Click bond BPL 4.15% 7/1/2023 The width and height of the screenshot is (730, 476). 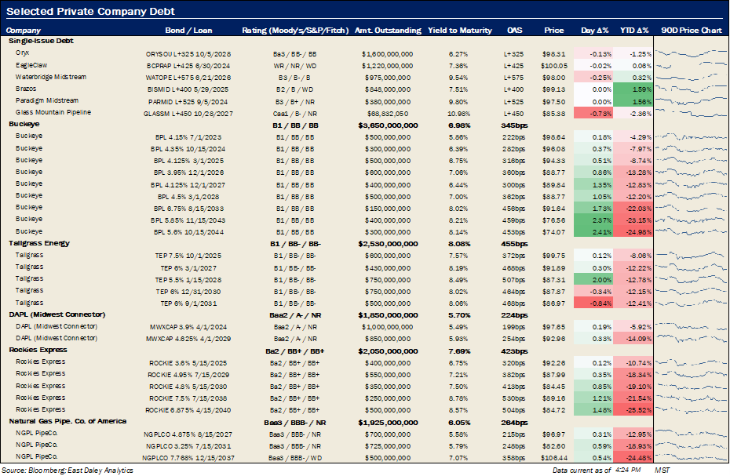(x=188, y=137)
